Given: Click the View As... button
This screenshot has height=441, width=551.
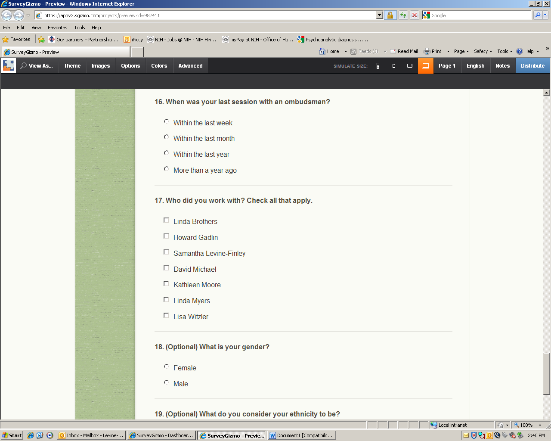Looking at the screenshot, I should [37, 66].
